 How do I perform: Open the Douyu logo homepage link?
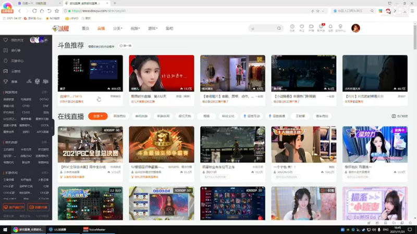(60, 29)
